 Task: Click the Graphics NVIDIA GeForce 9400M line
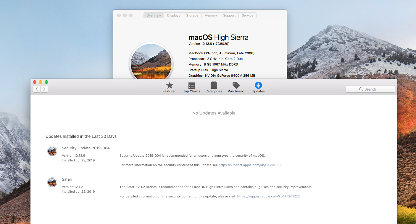point(222,76)
